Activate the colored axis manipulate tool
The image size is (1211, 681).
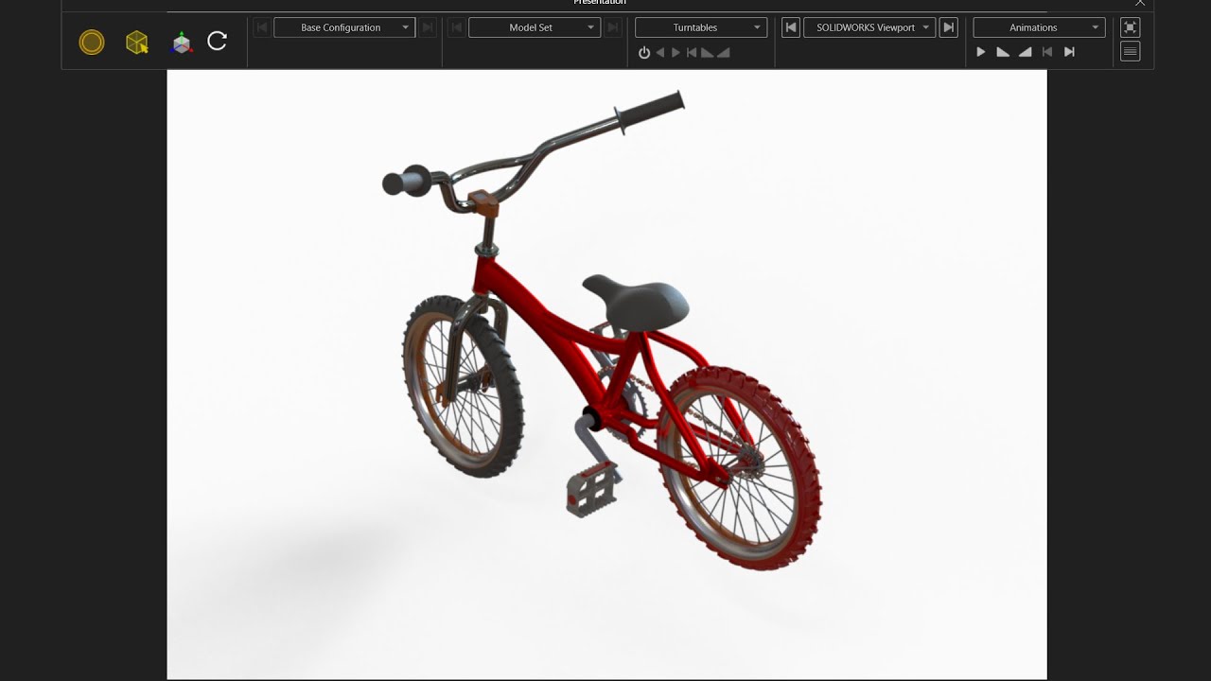[182, 43]
